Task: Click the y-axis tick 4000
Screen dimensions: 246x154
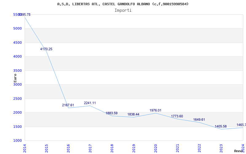Action: click(x=18, y=56)
